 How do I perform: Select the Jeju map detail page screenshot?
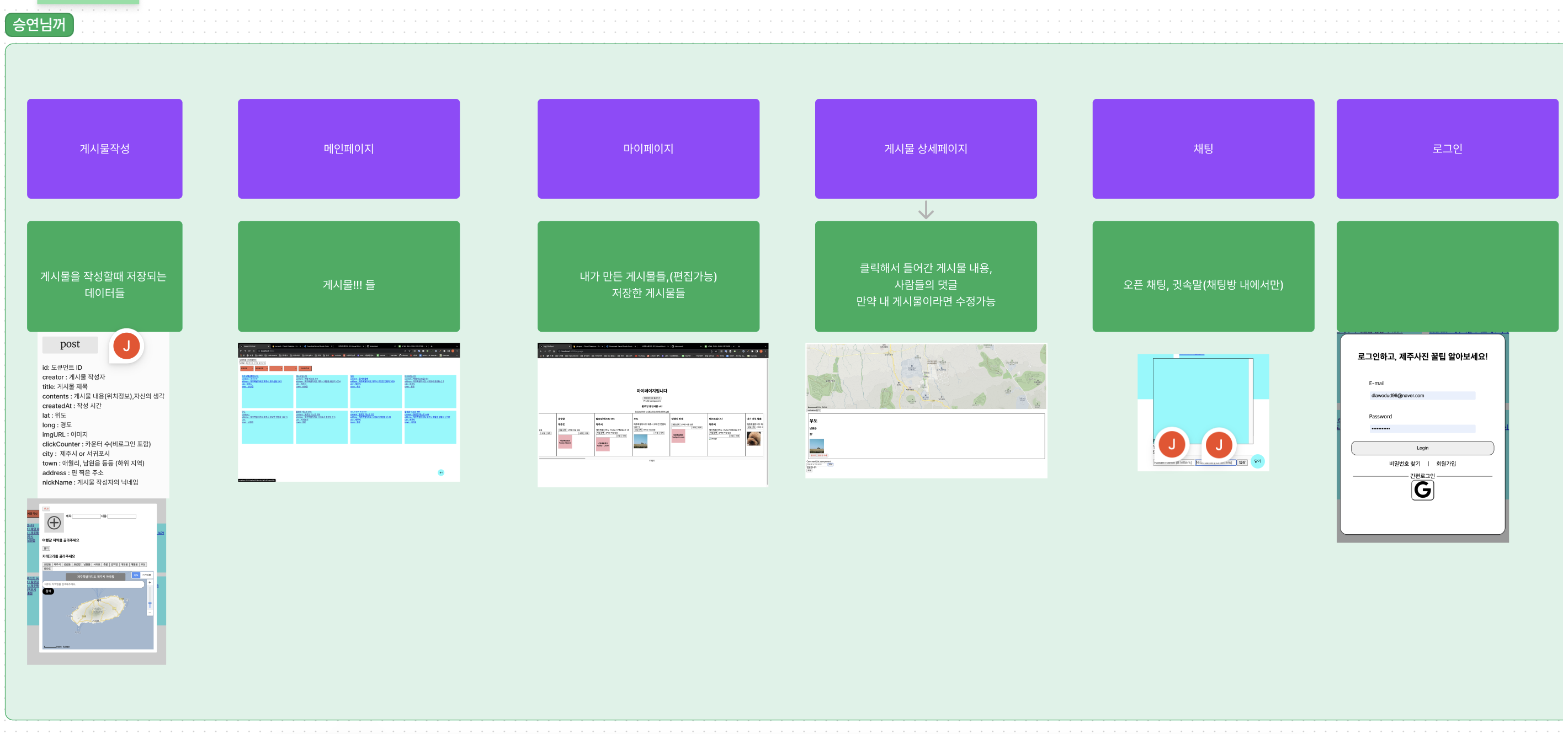926,410
